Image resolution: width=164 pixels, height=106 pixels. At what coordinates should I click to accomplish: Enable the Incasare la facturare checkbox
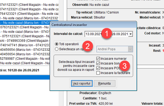(x=98, y=73)
